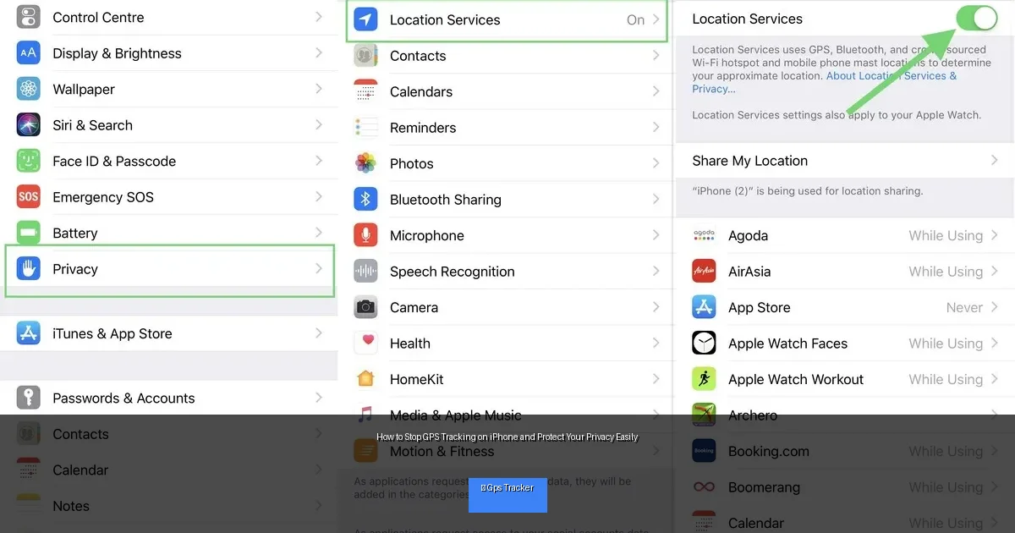The image size is (1015, 533).
Task: Click the How to Stop GPS Tracking title
Action: pos(507,437)
